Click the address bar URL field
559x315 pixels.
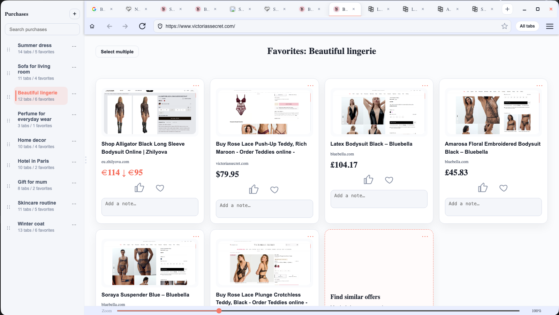pyautogui.click(x=332, y=26)
